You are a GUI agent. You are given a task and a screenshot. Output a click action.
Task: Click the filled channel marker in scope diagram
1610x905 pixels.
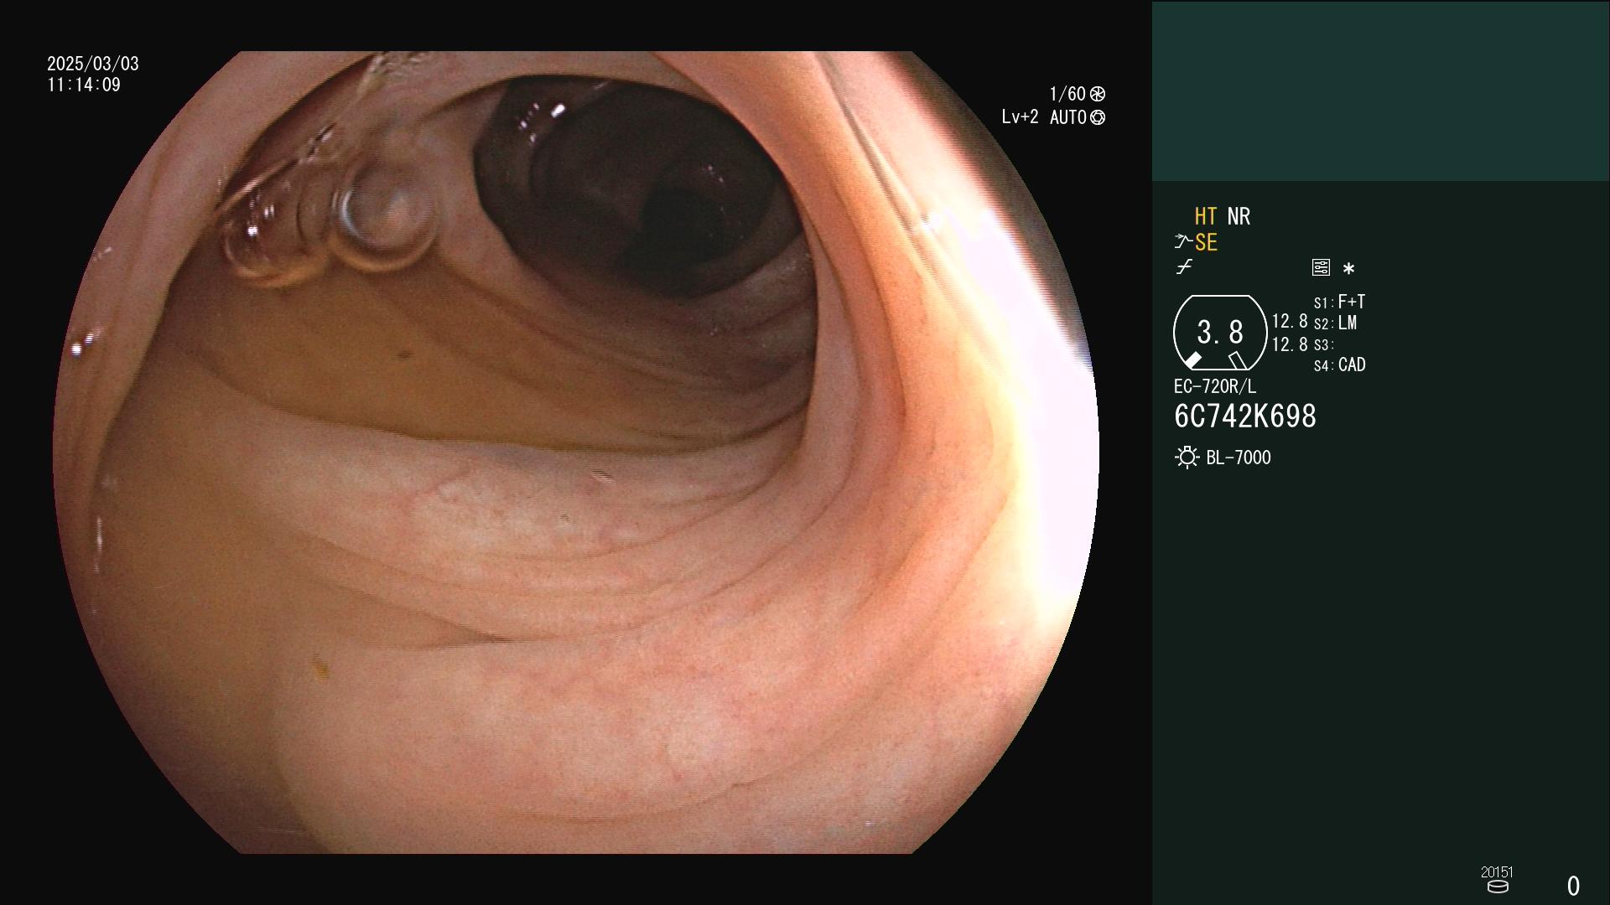1192,360
